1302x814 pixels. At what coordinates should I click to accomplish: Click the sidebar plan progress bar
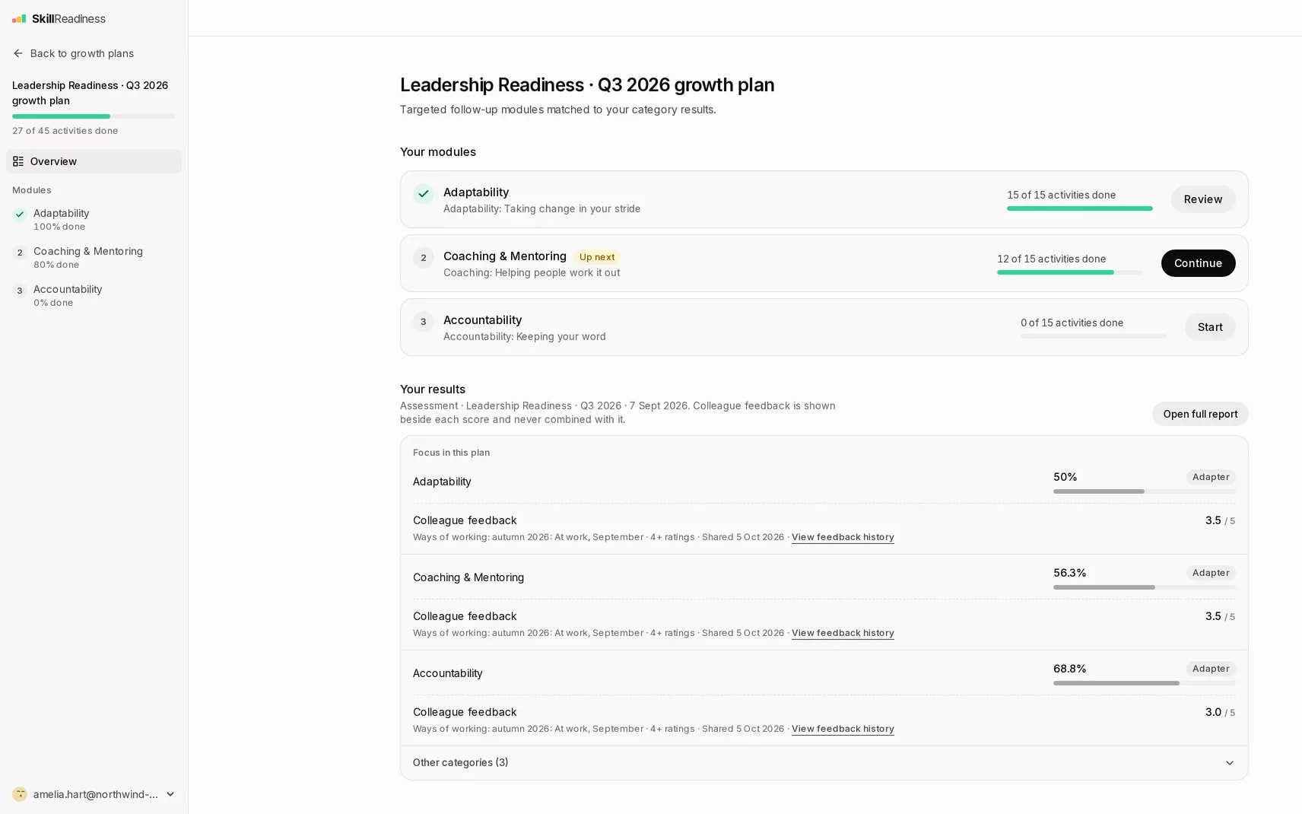point(94,116)
